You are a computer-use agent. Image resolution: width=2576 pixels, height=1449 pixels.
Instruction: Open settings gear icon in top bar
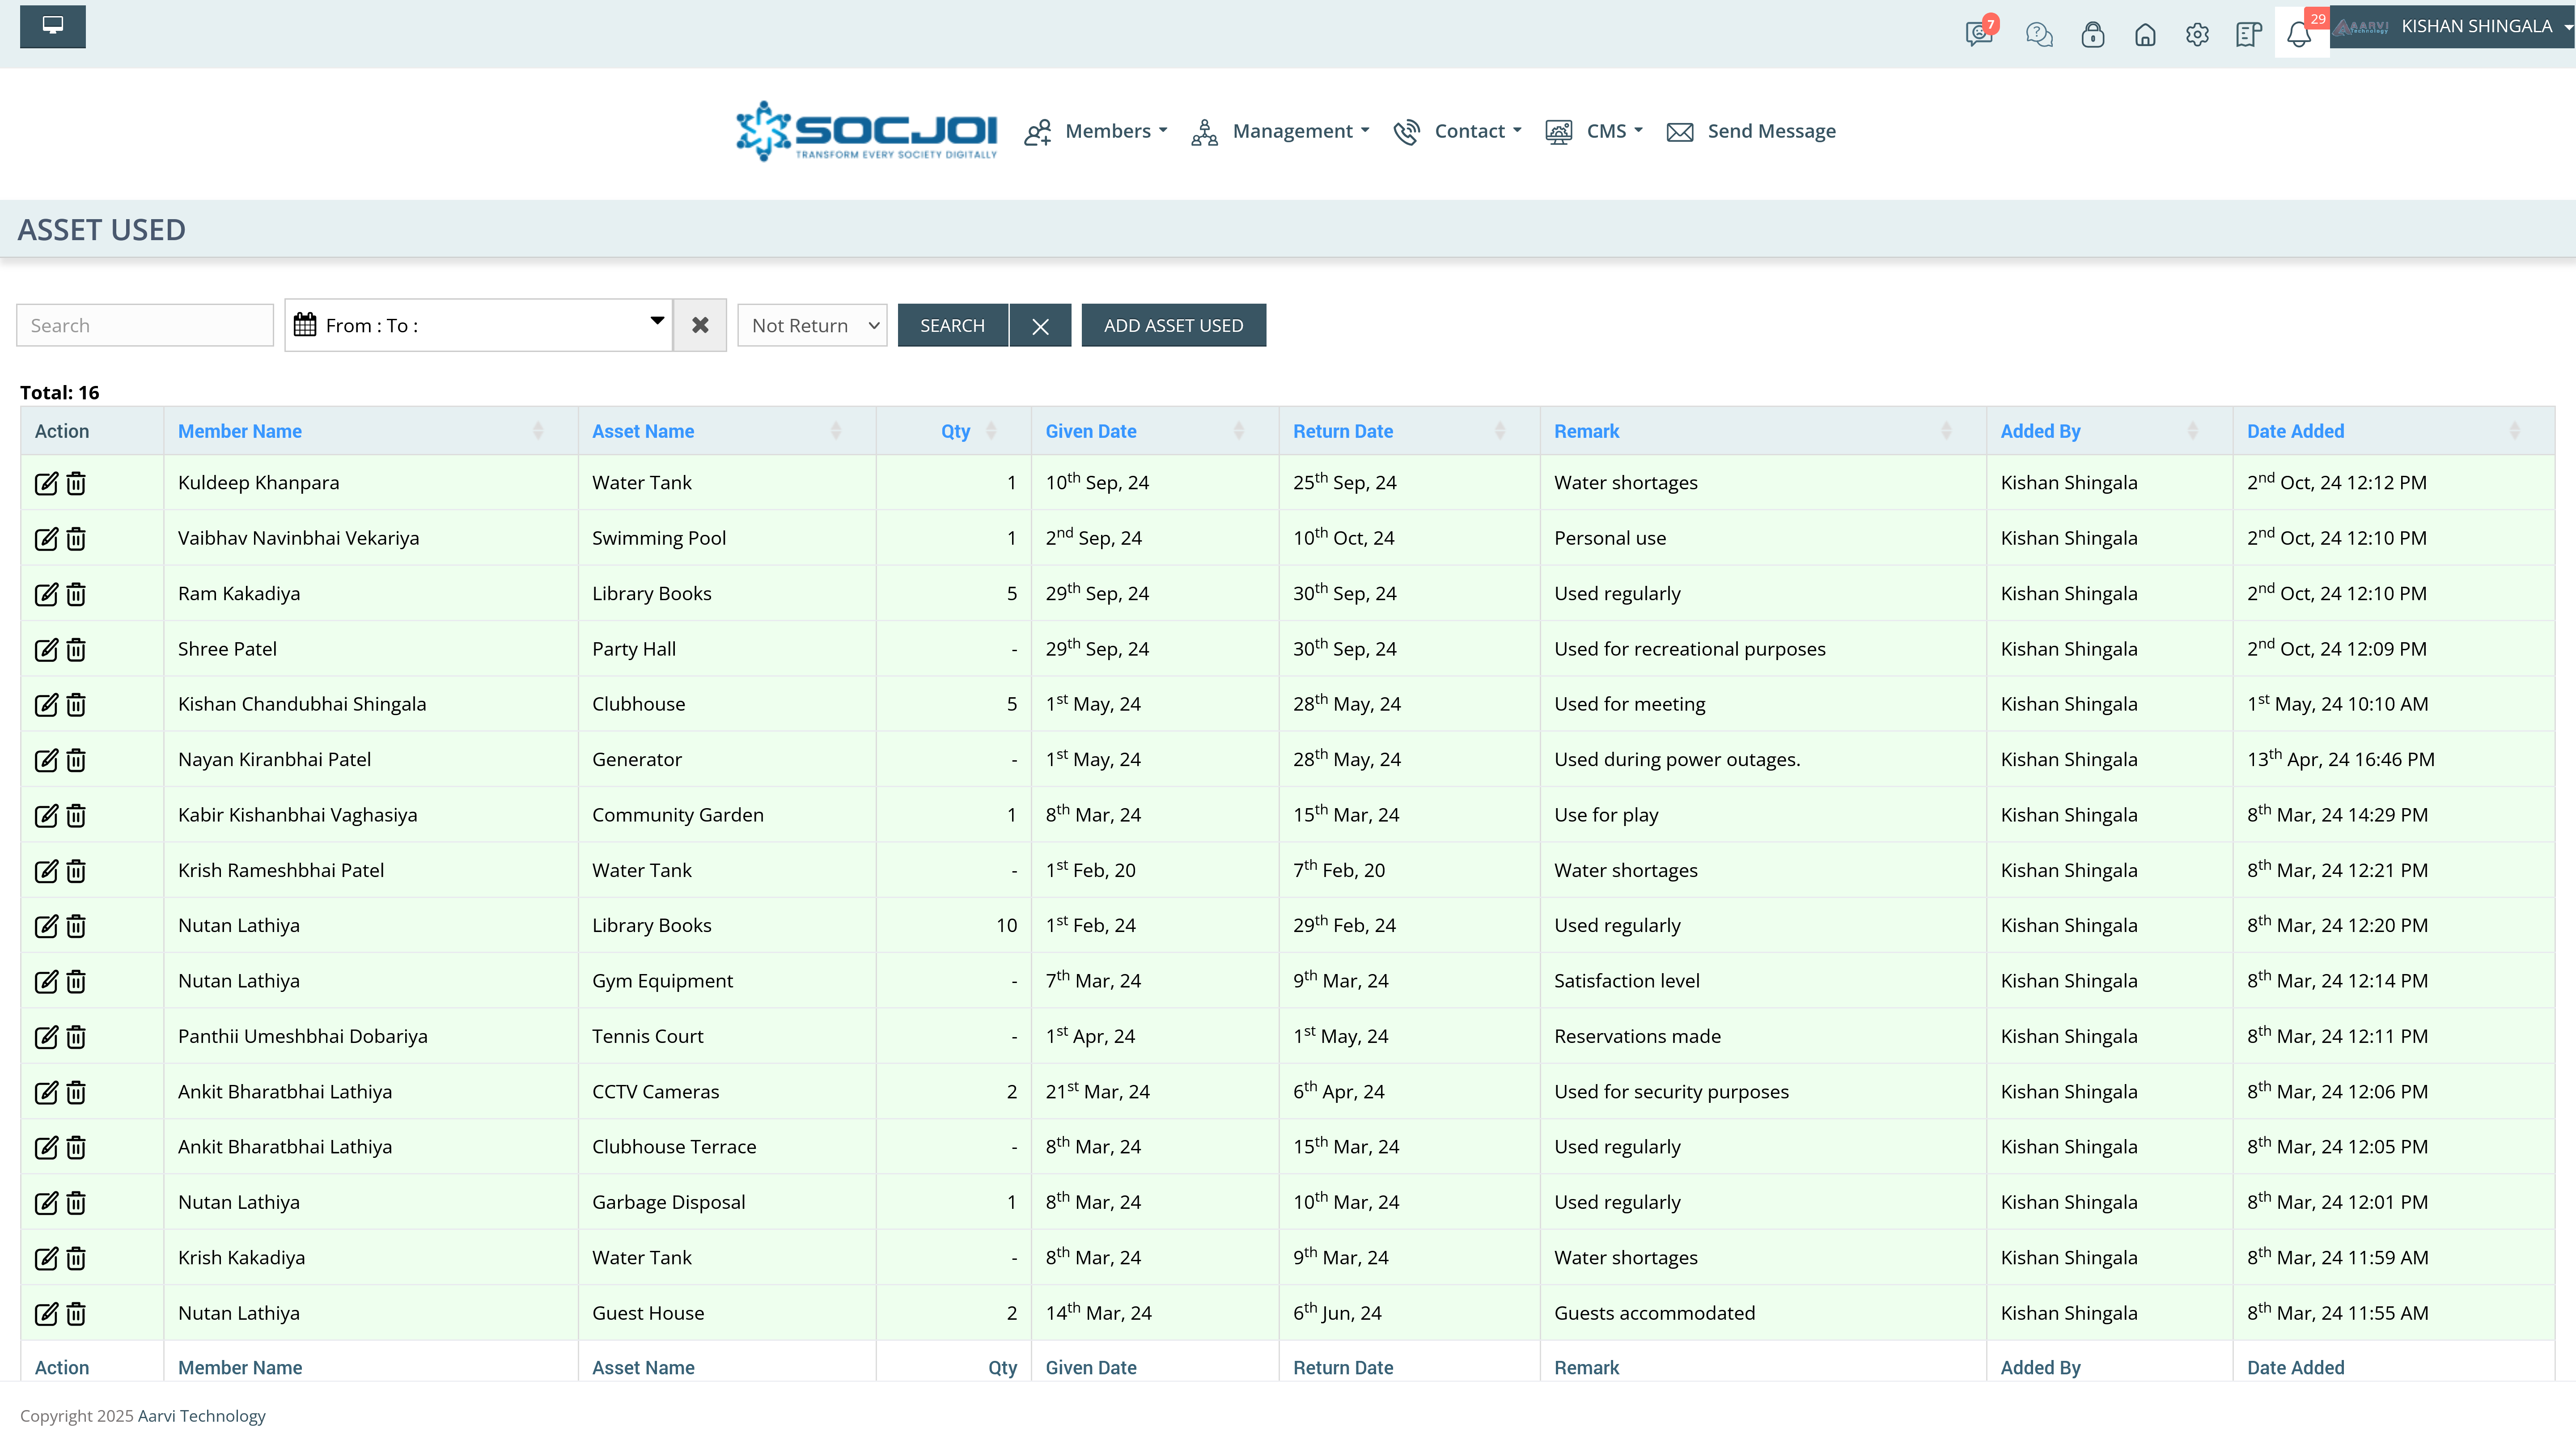[x=2197, y=35]
